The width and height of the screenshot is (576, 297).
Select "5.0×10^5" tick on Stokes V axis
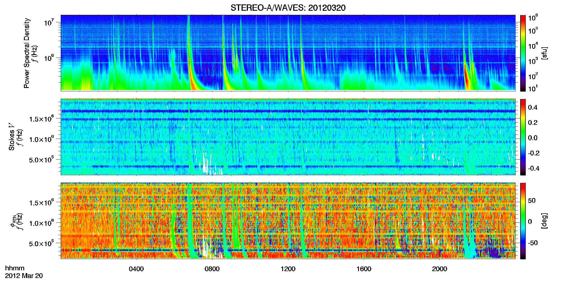coord(41,159)
